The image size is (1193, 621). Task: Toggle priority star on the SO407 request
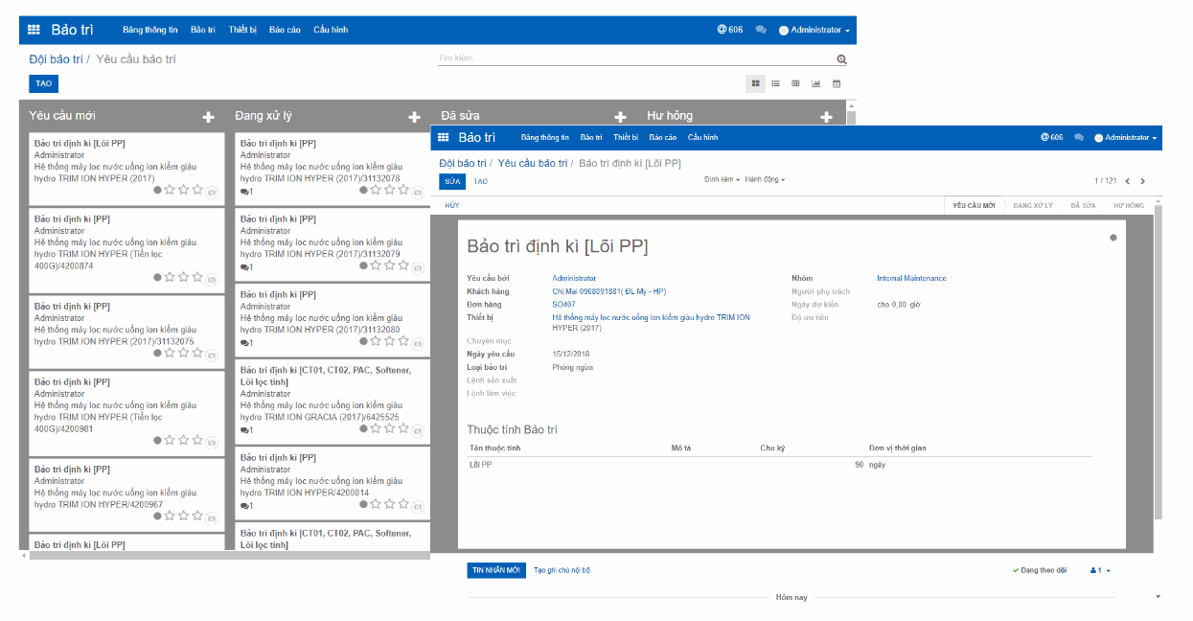point(1113,236)
